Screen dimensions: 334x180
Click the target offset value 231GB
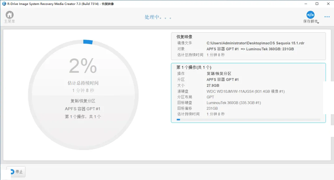pyautogui.click(x=212, y=108)
